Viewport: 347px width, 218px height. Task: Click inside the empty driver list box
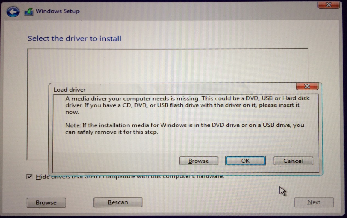click(x=167, y=65)
